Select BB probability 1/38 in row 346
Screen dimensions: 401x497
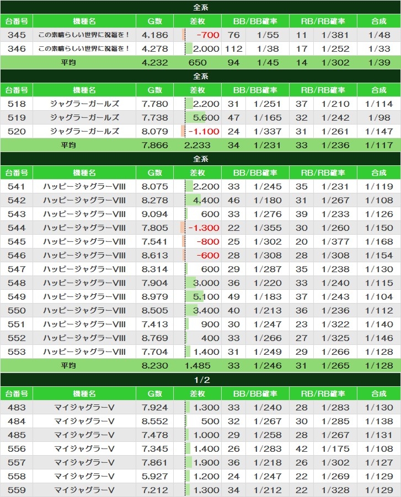click(268, 49)
